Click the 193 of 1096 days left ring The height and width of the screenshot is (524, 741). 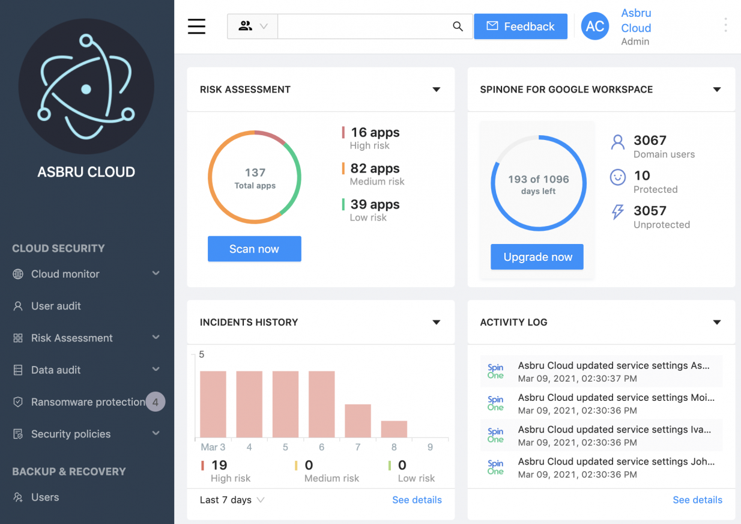click(x=539, y=184)
